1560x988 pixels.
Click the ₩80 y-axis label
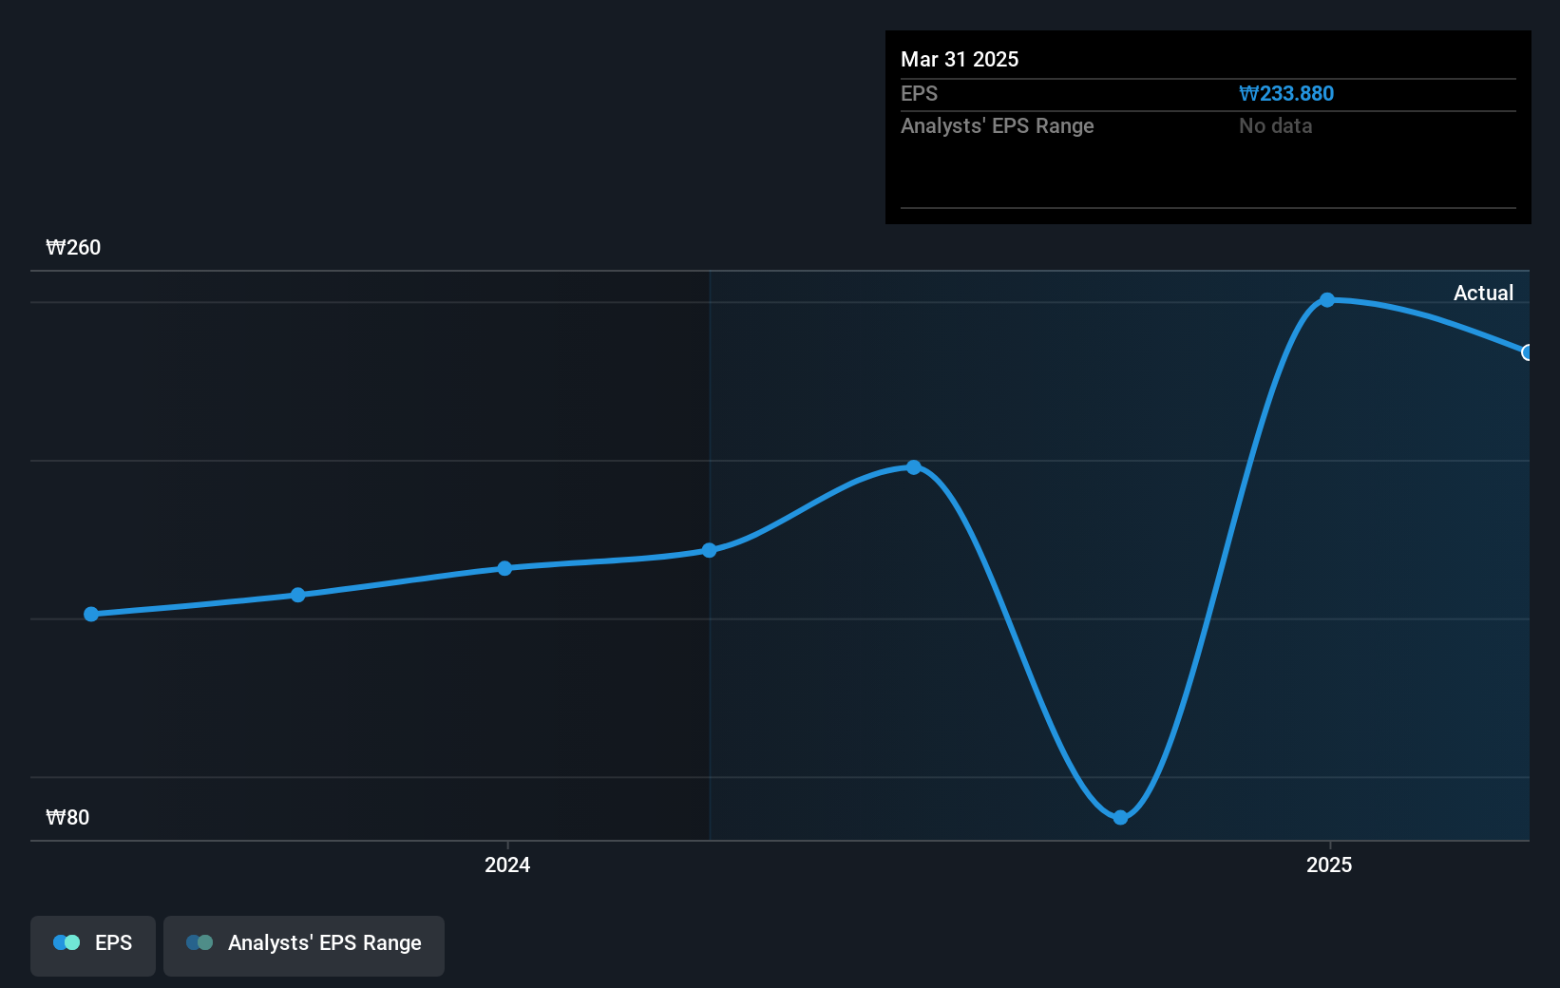[x=67, y=817]
